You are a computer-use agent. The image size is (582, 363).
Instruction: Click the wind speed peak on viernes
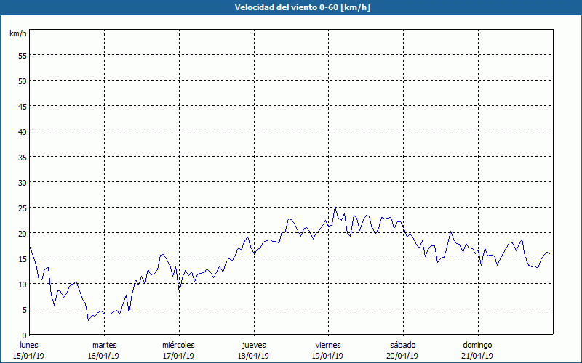click(x=335, y=207)
